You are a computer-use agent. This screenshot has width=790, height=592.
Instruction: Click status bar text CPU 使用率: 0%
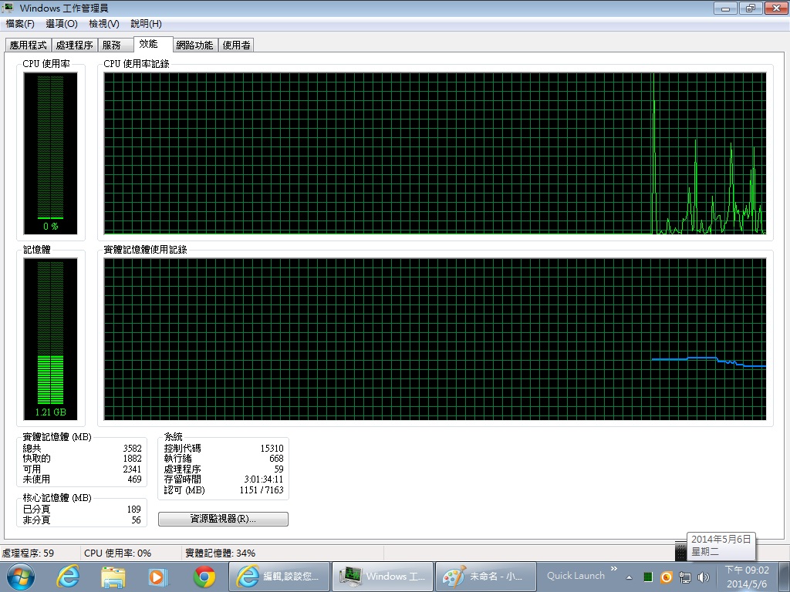pos(118,553)
